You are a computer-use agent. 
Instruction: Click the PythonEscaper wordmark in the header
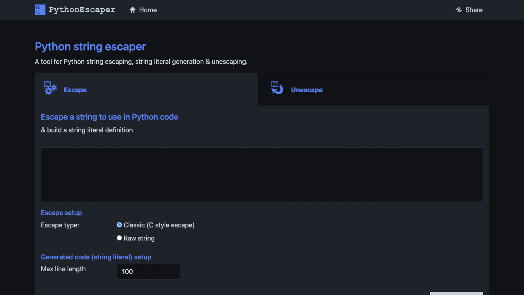(81, 9)
